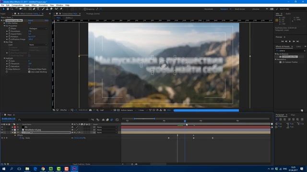Select the Clone Stamp tool
This screenshot has height=172, width=307.
click(x=47, y=9)
